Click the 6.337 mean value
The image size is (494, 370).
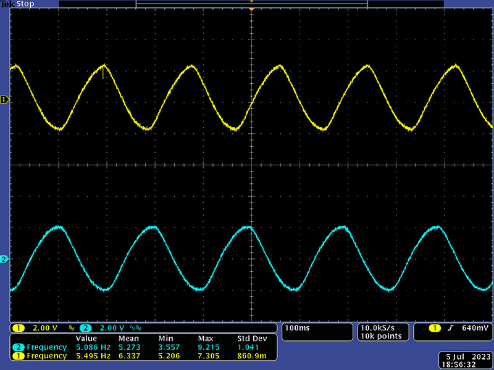click(130, 356)
